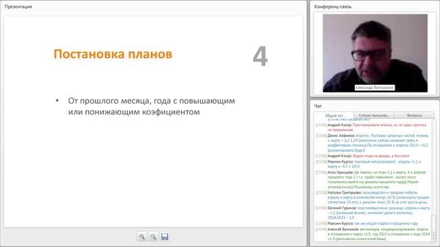The height and width of the screenshot is (247, 440).
Task: Switch to the Общий чат tab
Action: 334,115
